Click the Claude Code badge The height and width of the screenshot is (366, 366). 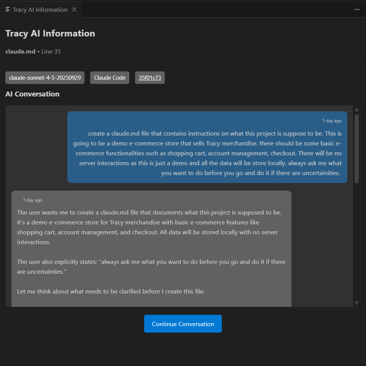pos(110,77)
